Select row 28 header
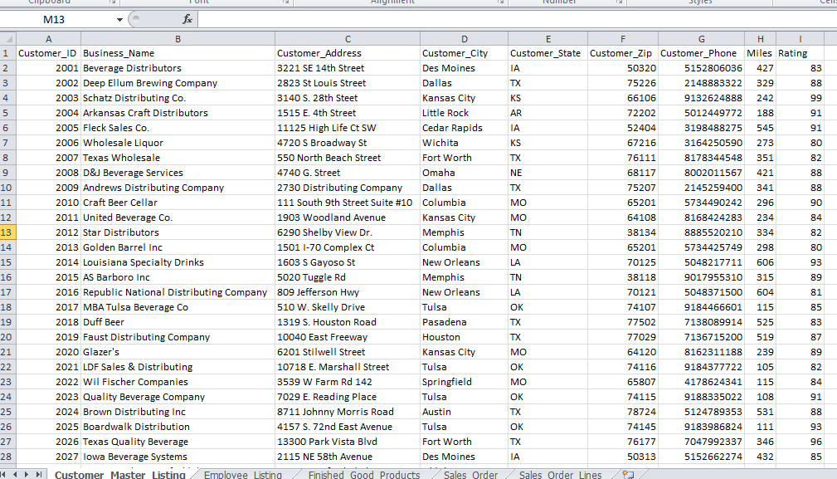837x479 pixels. click(x=7, y=457)
